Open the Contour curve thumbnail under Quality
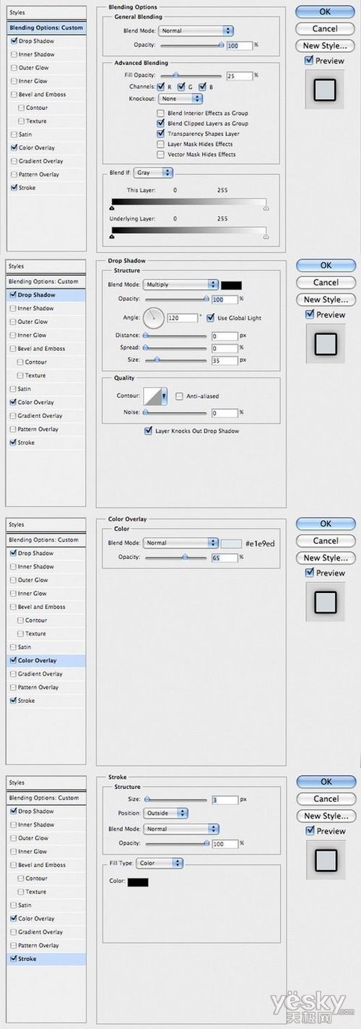 coord(154,396)
